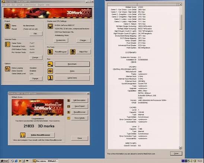Start the Benchmark run

tap(72, 64)
